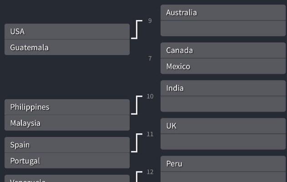Click match number 10 label
287x182 pixels.
[x=150, y=96]
